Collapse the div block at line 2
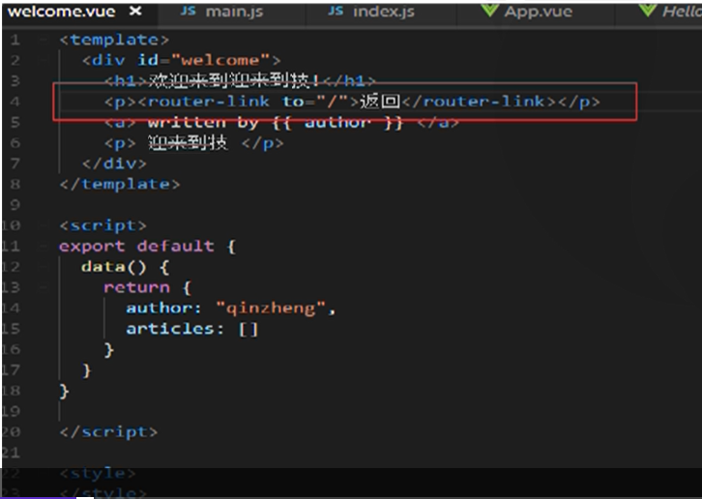The height and width of the screenshot is (499, 702). (43, 61)
